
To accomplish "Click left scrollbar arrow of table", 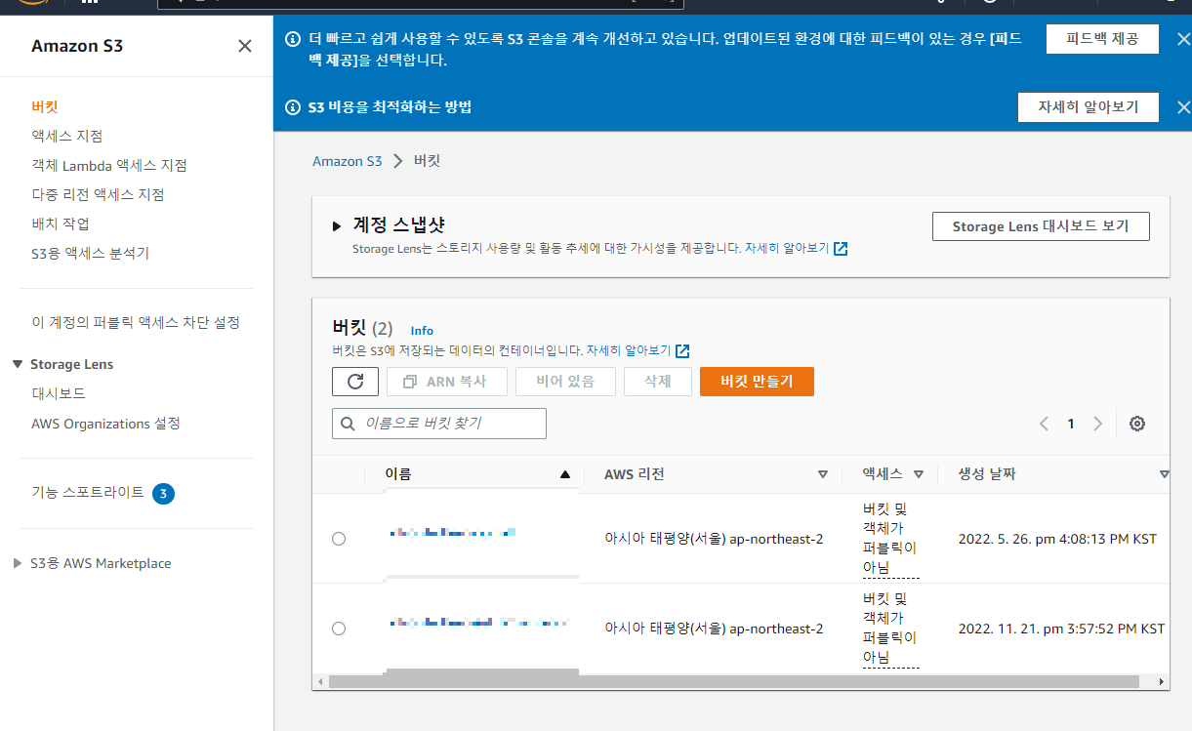I will [320, 681].
